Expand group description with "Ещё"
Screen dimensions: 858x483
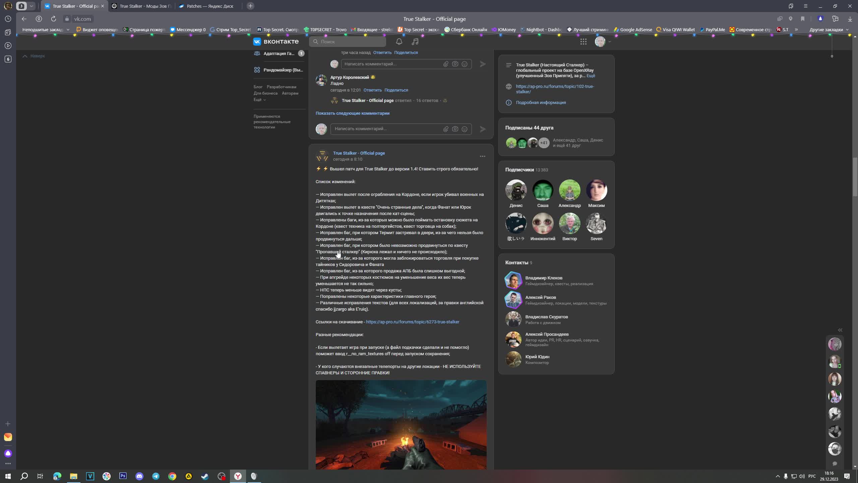tap(591, 76)
